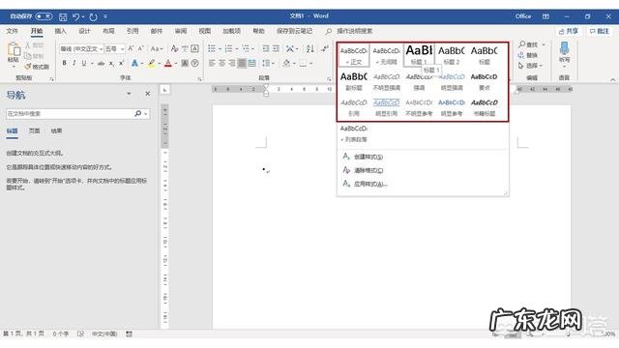Toggle Italic formatting

[x=74, y=63]
